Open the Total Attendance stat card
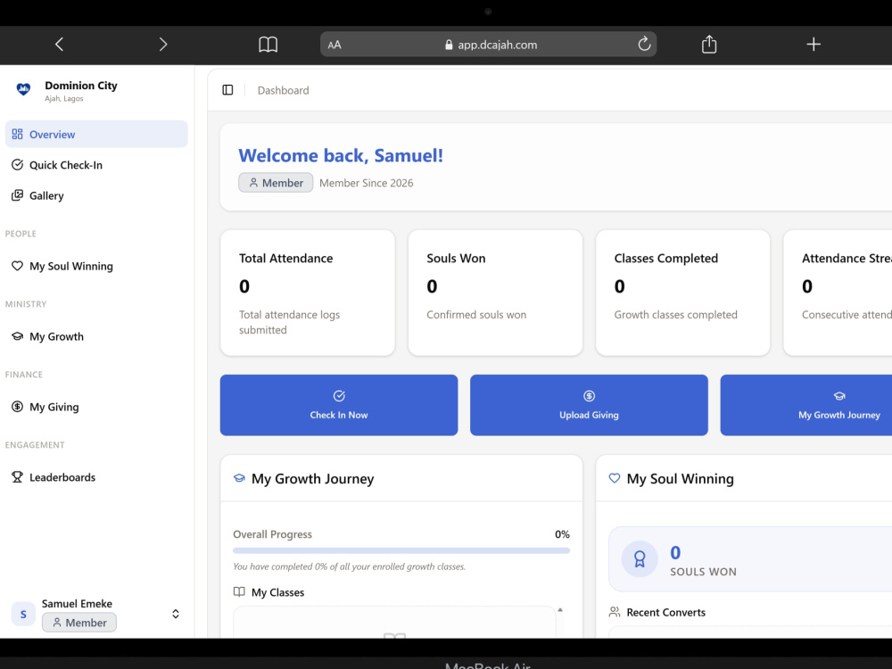Screen dimensions: 892x669 (x=308, y=293)
